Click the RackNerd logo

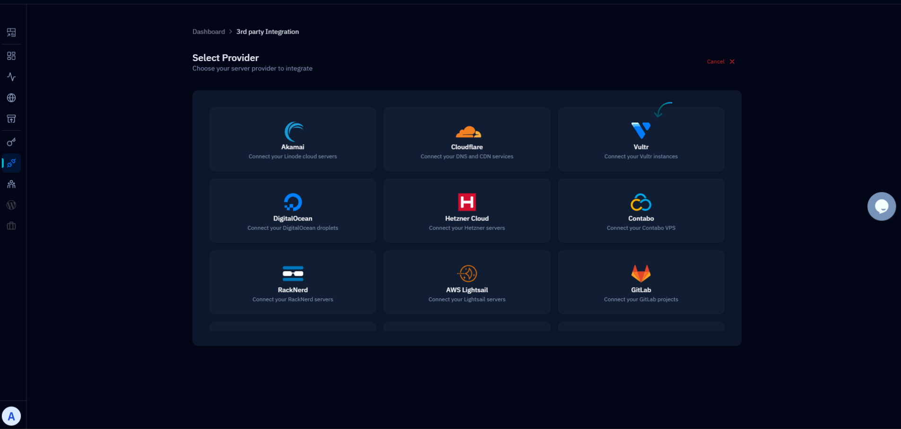coord(293,274)
